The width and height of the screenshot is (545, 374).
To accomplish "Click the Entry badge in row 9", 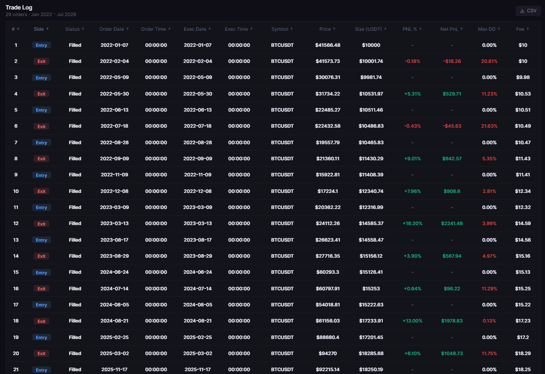I will pos(41,175).
